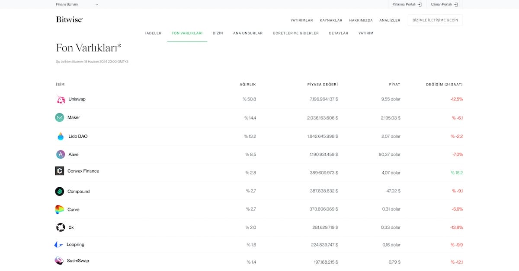
Task: Click the SushiSwap token icon
Action: (59, 261)
